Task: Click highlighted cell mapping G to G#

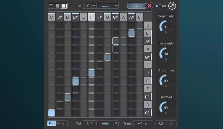Action: [107, 57]
